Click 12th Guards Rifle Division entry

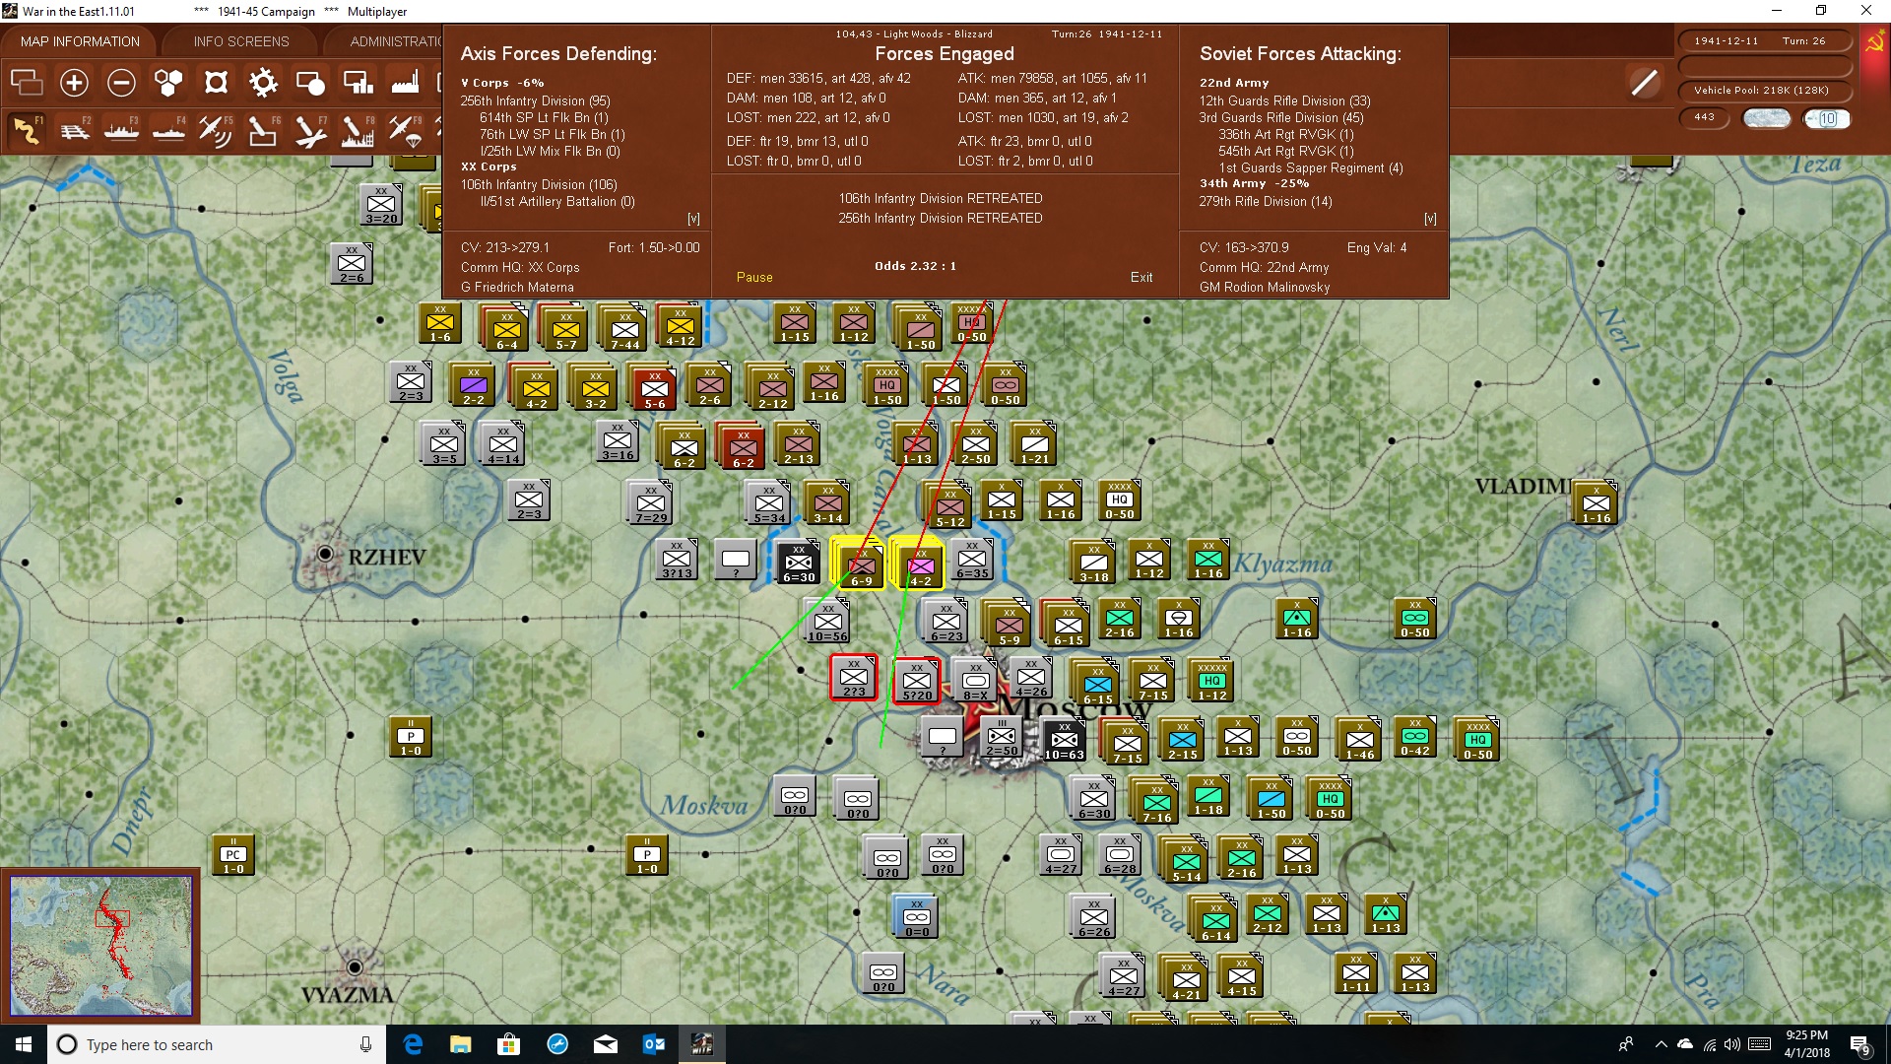coord(1284,100)
